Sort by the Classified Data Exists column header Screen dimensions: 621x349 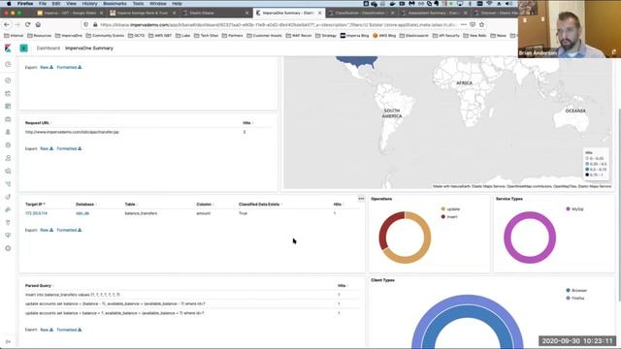click(x=259, y=205)
